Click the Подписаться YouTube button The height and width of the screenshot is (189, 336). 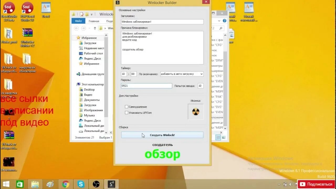317,184
